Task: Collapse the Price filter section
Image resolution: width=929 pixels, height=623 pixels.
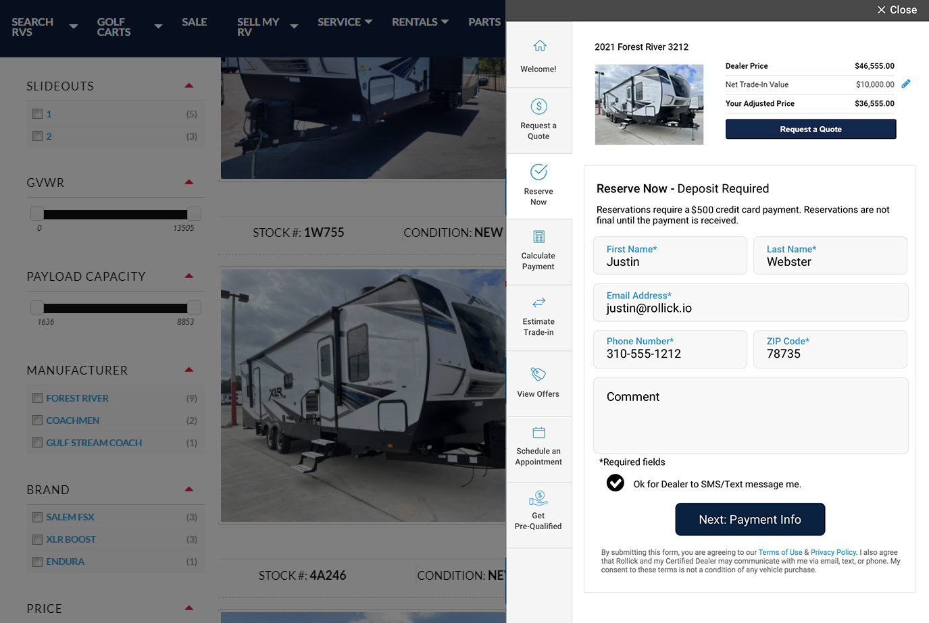Action: [x=189, y=607]
